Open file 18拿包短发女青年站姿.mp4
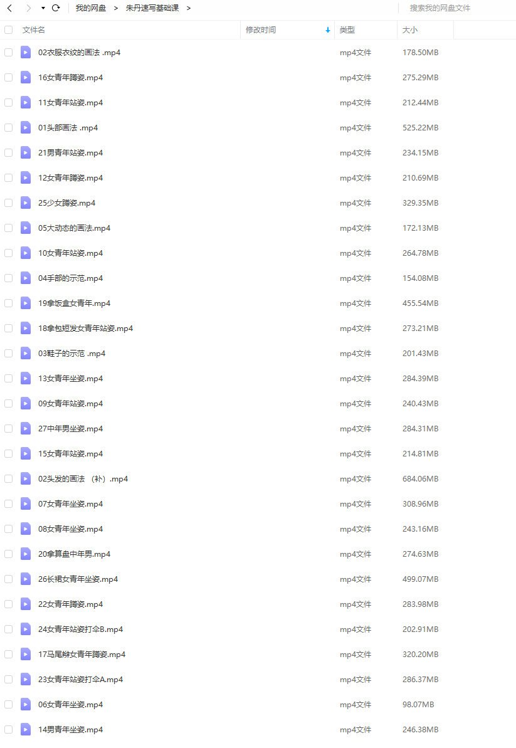 pyautogui.click(x=85, y=328)
